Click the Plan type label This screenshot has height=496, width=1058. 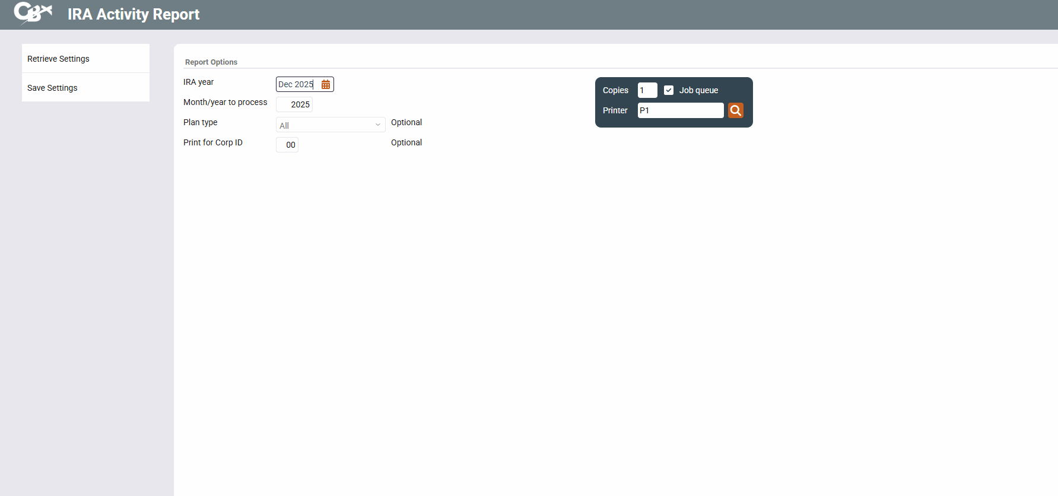(x=201, y=122)
